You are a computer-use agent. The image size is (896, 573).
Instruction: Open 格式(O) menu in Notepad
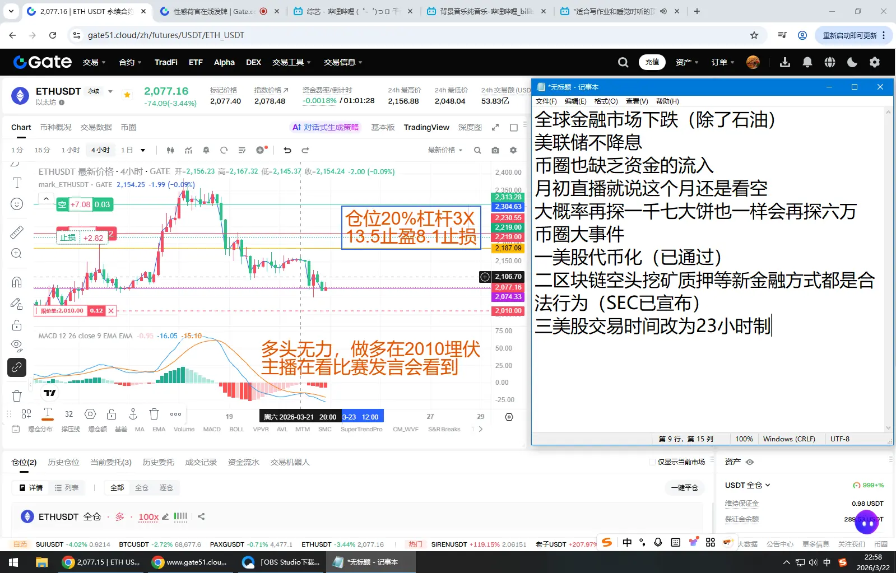click(606, 101)
